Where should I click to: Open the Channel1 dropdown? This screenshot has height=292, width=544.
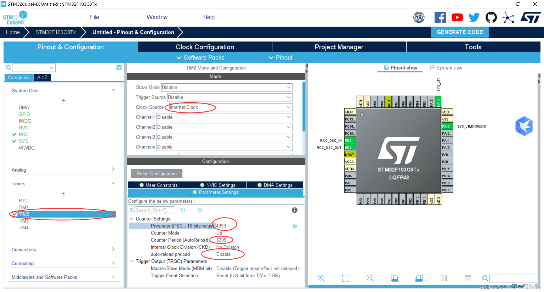[224, 117]
